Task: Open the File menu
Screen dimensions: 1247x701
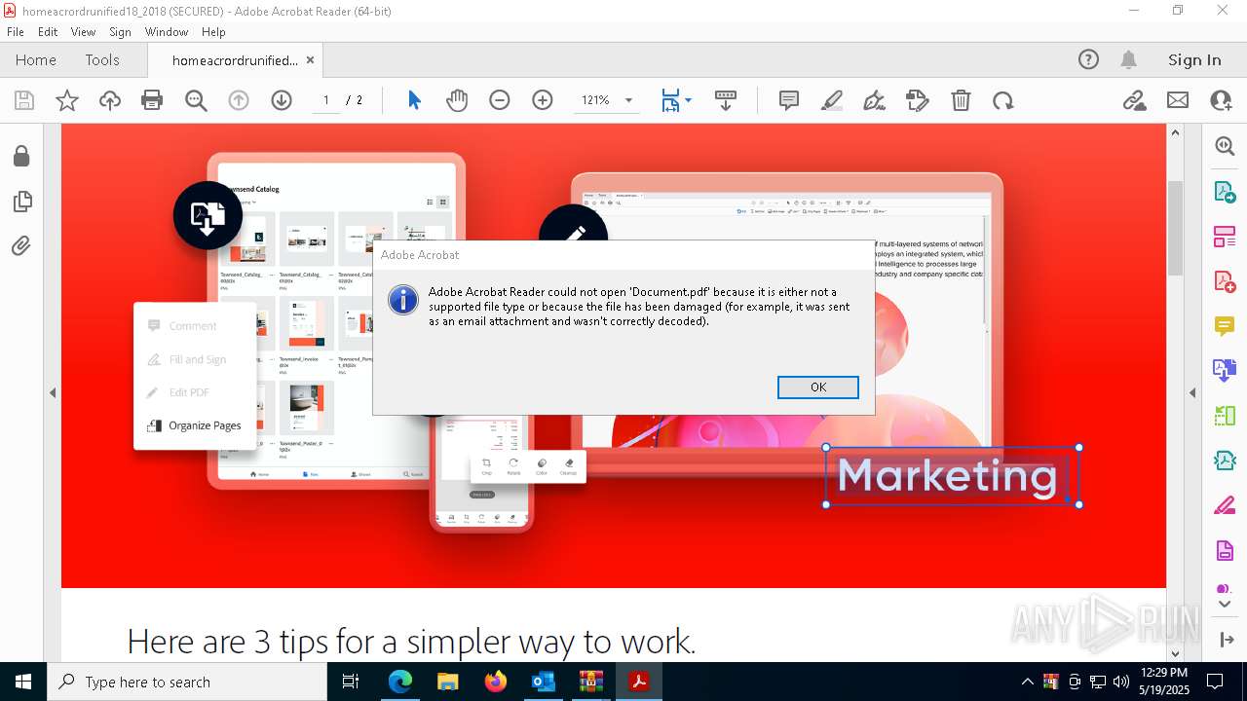Action: tap(16, 32)
